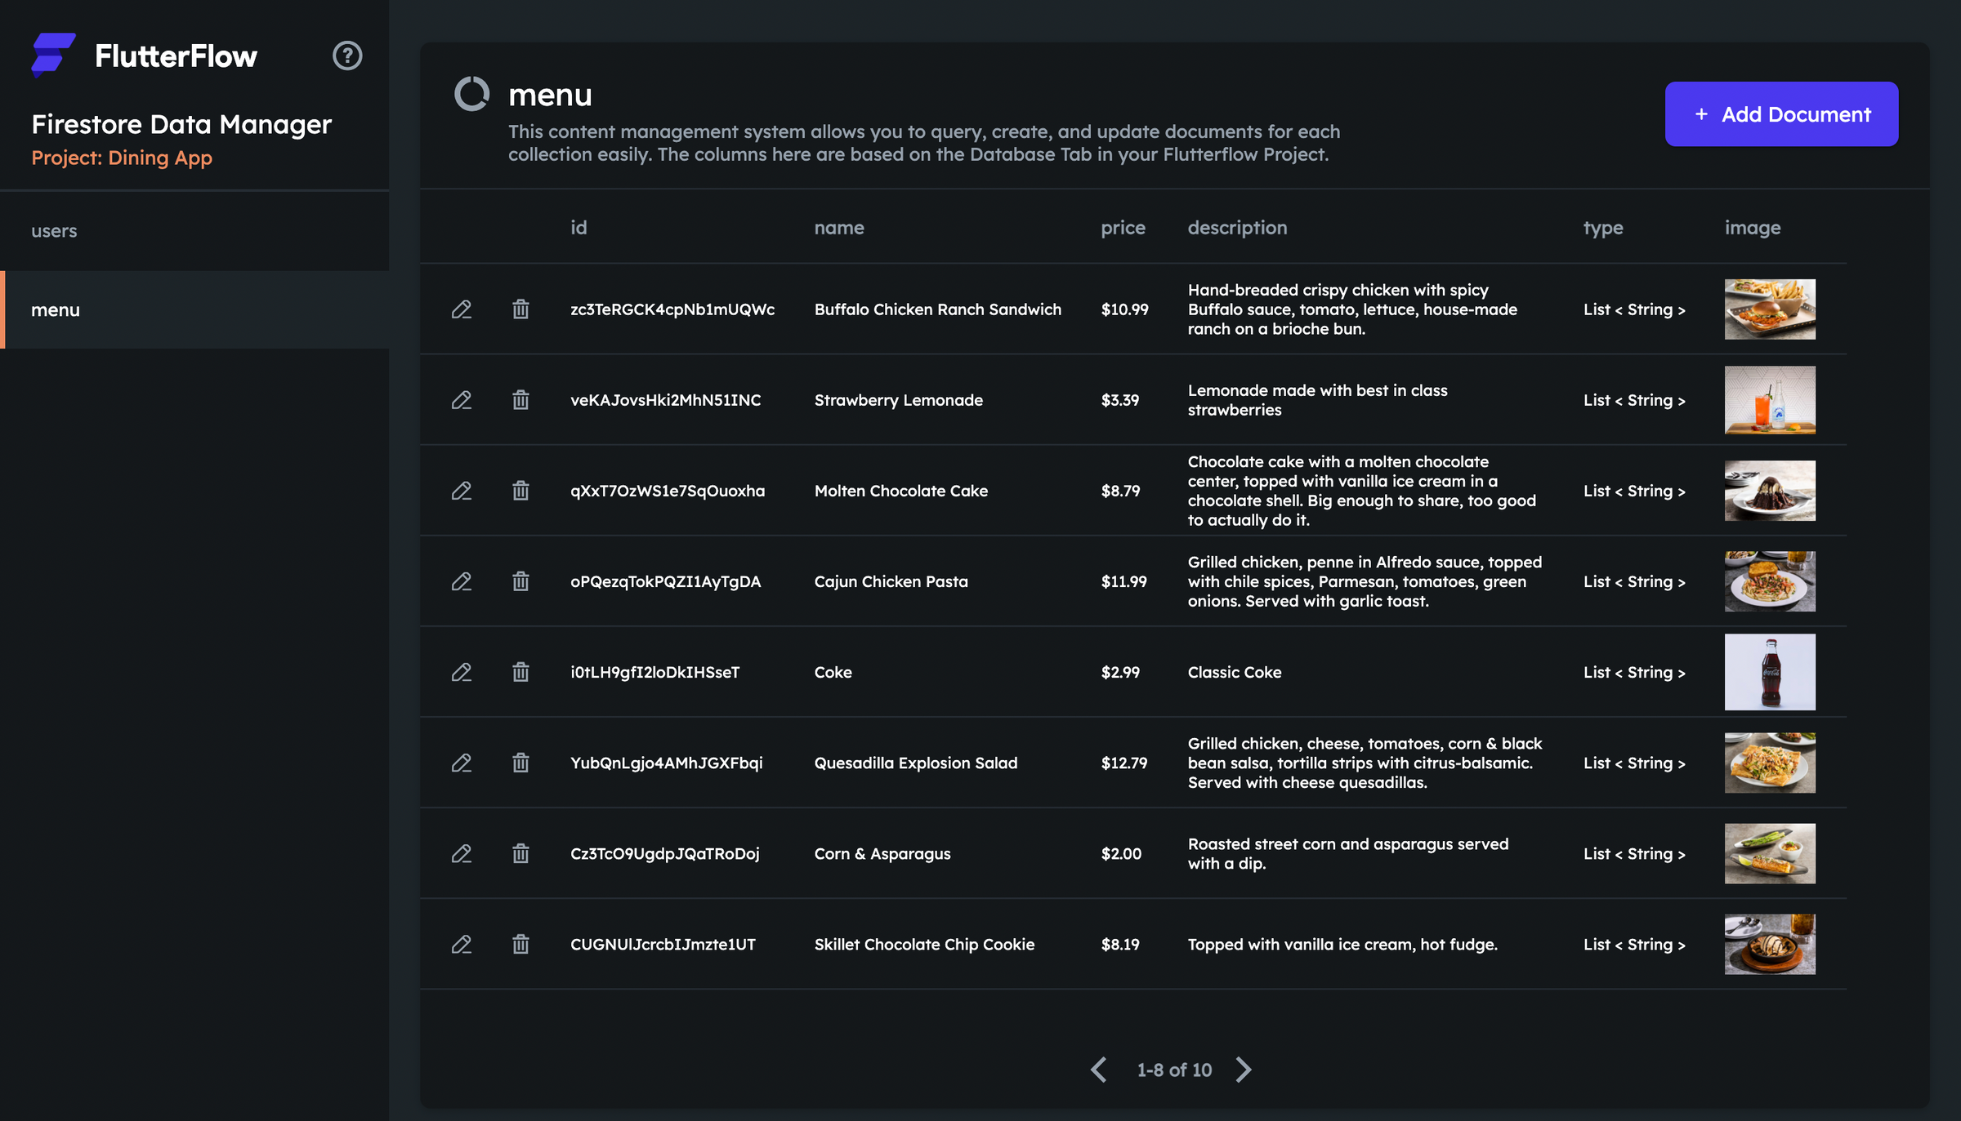
Task: Click the Add Document button
Action: [1781, 114]
